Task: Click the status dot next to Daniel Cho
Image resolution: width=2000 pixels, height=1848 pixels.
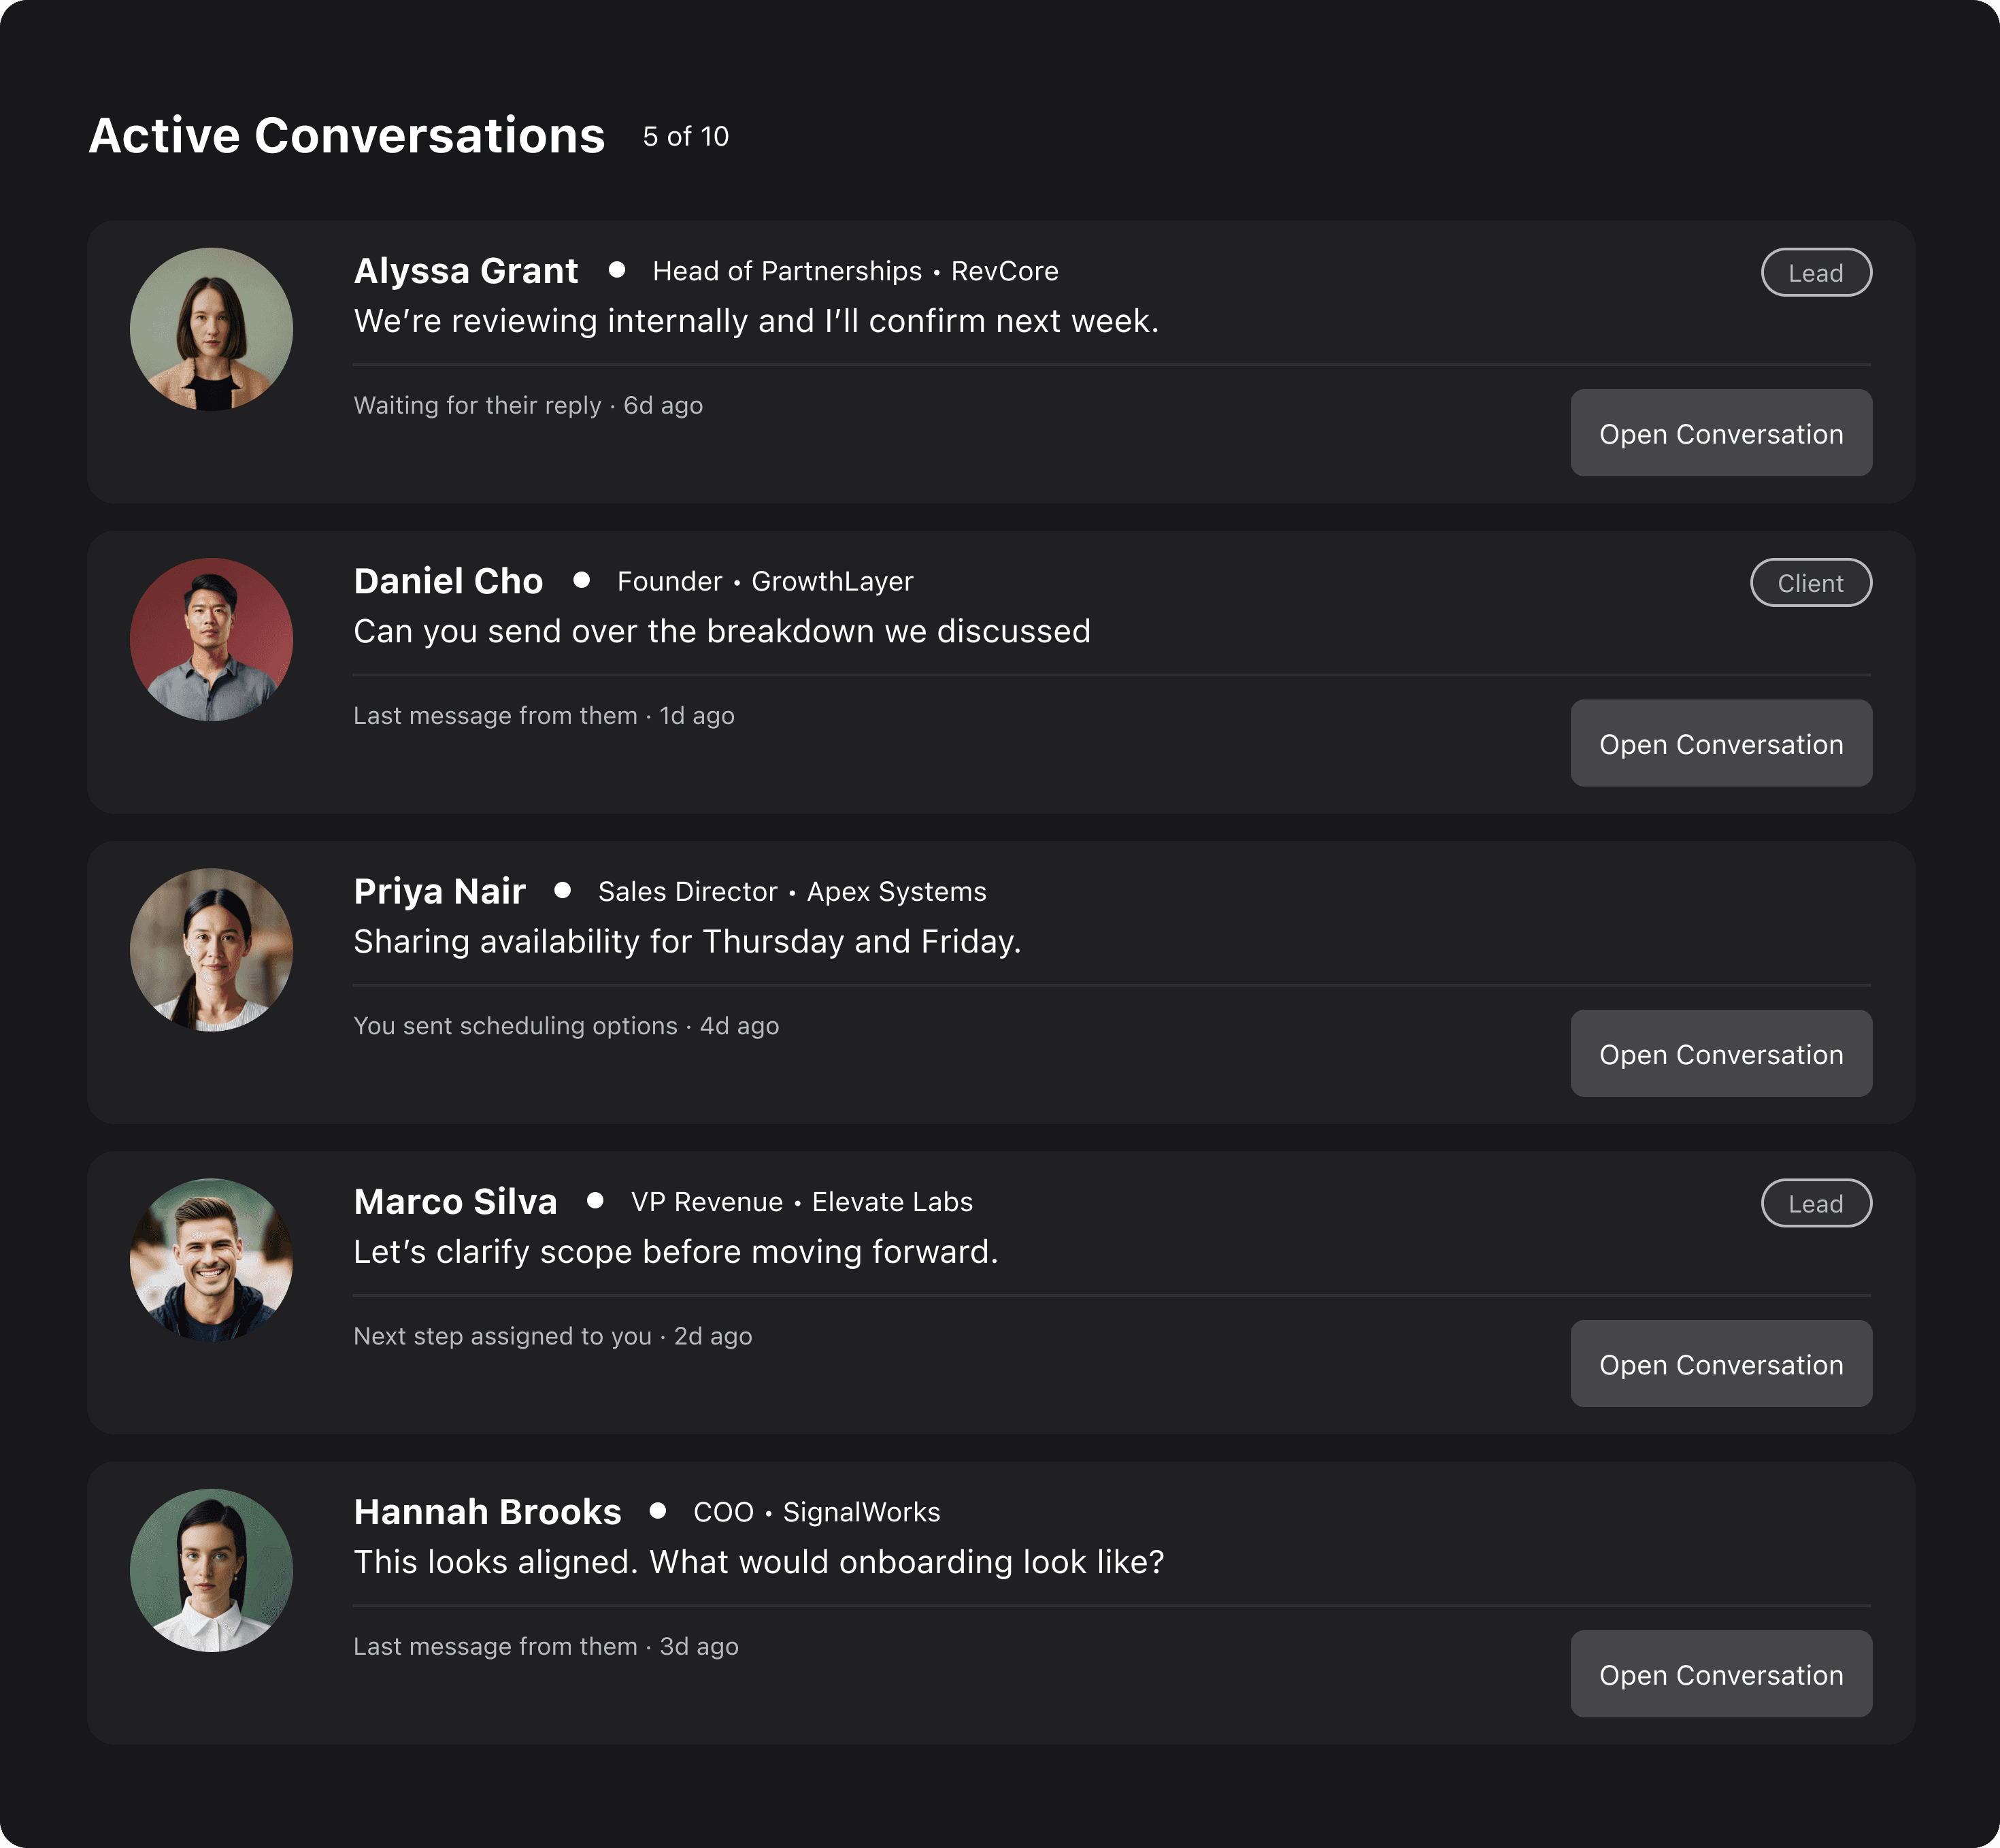Action: pos(581,580)
